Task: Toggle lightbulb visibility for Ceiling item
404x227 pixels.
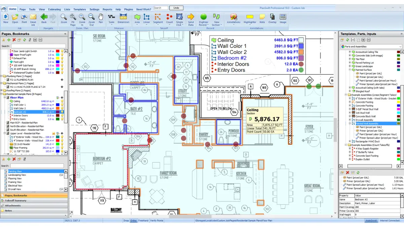Action: tap(62, 101)
